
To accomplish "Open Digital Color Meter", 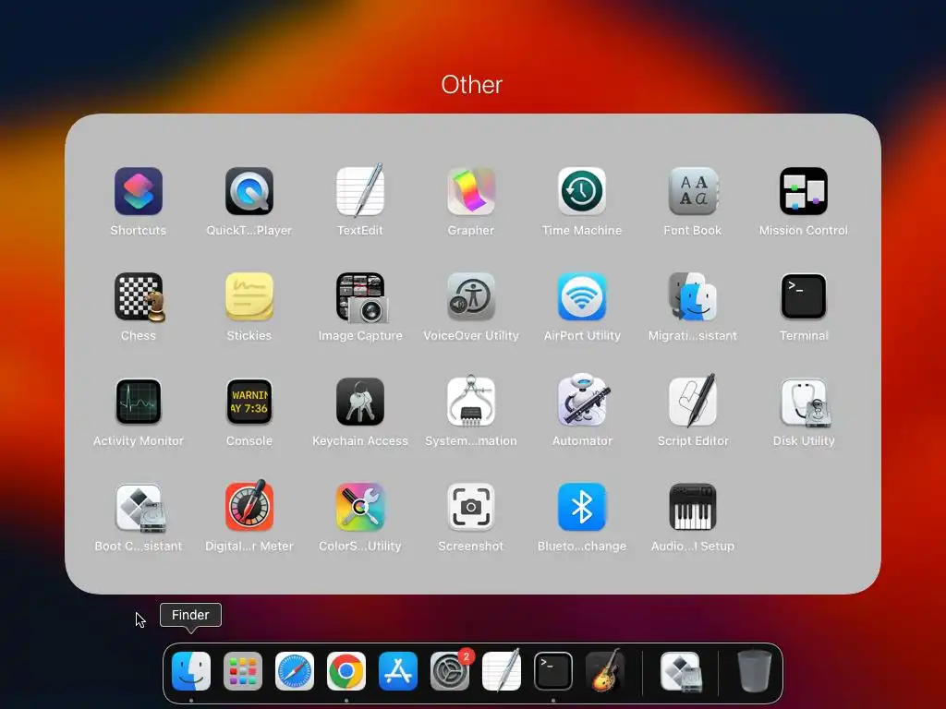I will [249, 507].
